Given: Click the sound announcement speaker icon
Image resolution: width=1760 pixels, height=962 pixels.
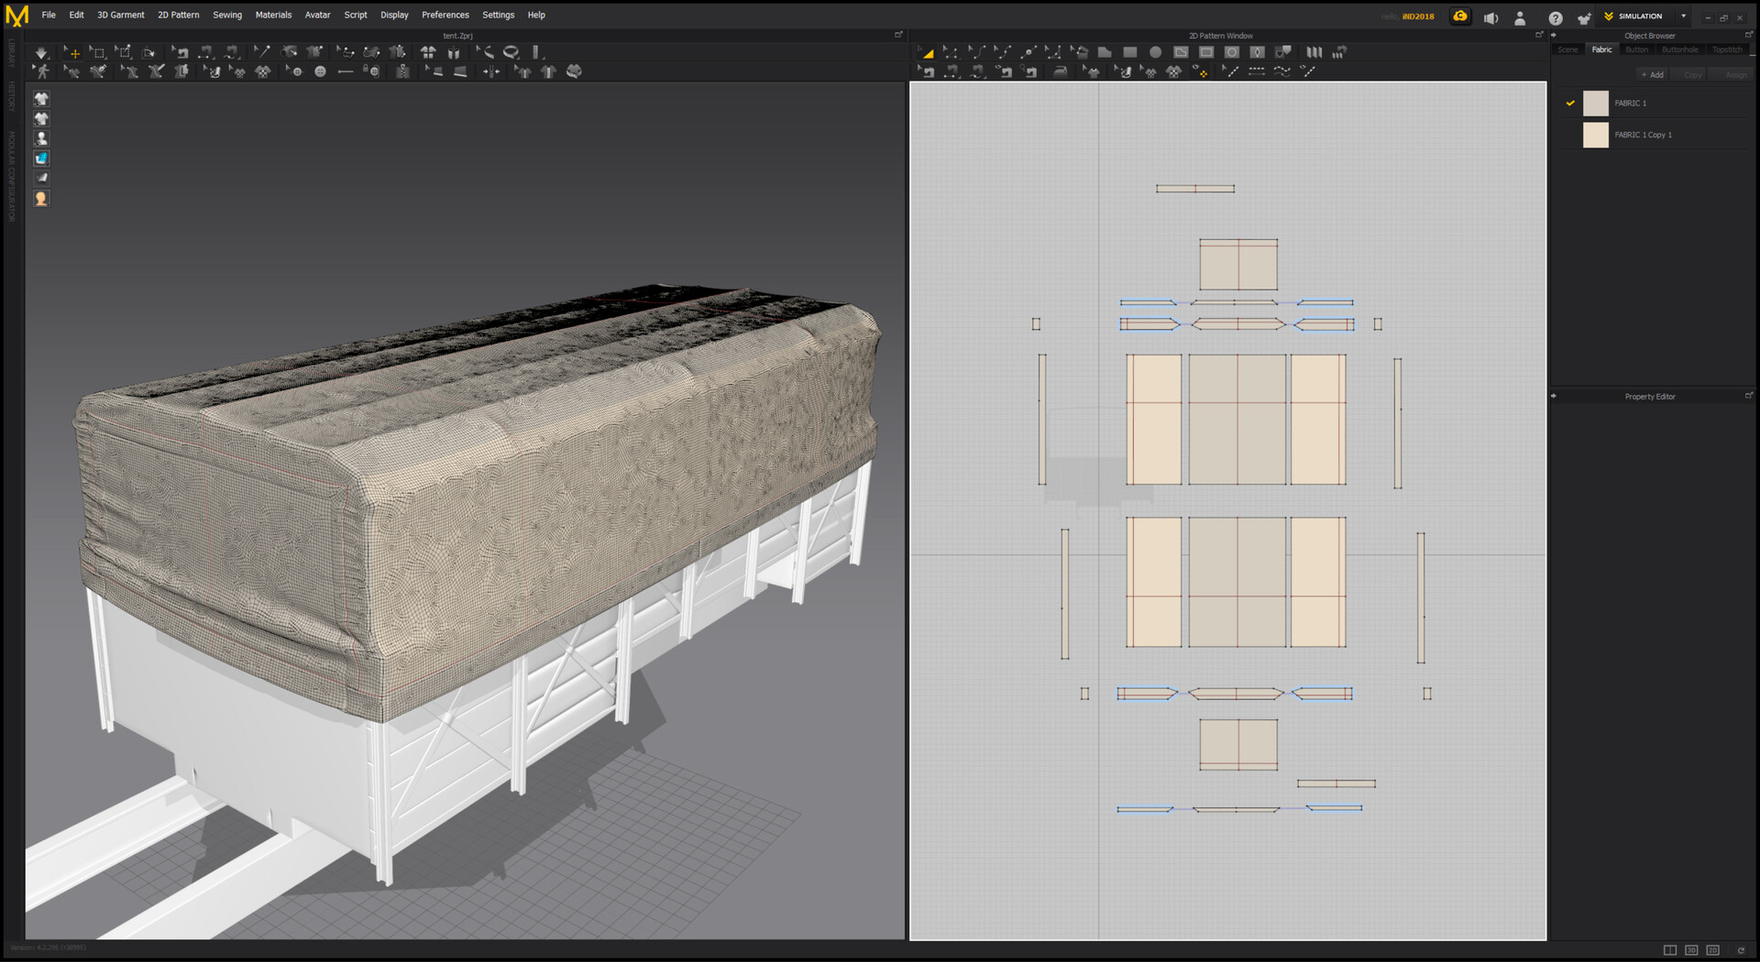Looking at the screenshot, I should pyautogui.click(x=1490, y=17).
